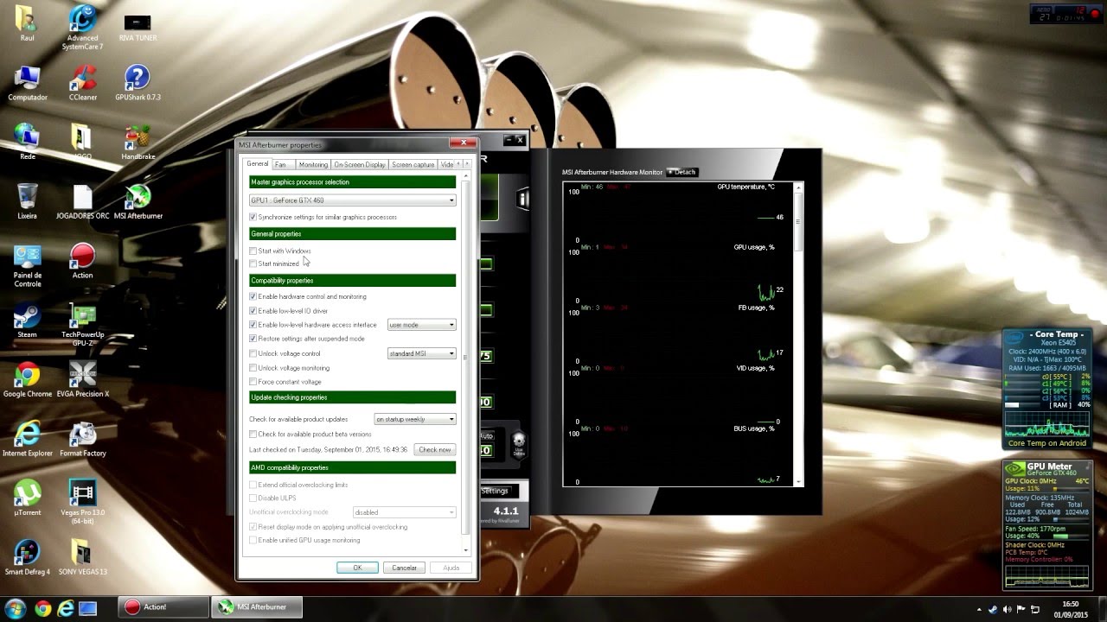The width and height of the screenshot is (1107, 622).
Task: Open Smart Defrag 4 shortcut
Action: coord(27,556)
